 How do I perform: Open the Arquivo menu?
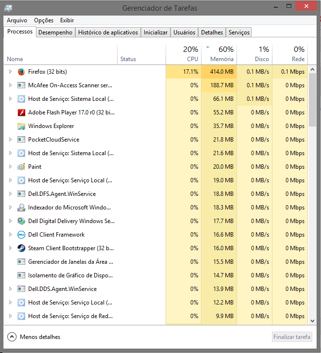click(17, 20)
